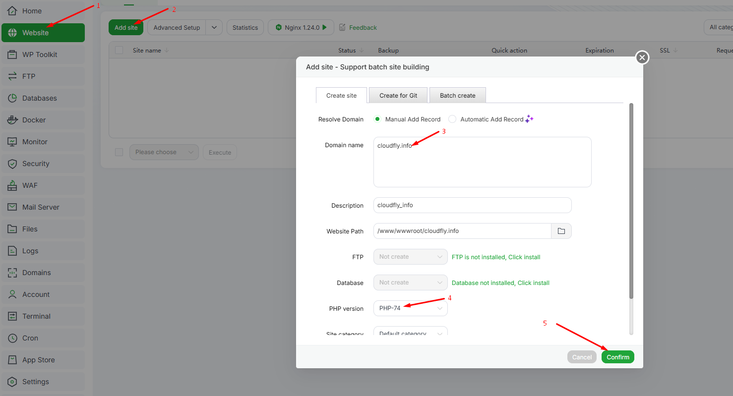The height and width of the screenshot is (396, 733).
Task: Expand the Site category dropdown
Action: (x=410, y=332)
